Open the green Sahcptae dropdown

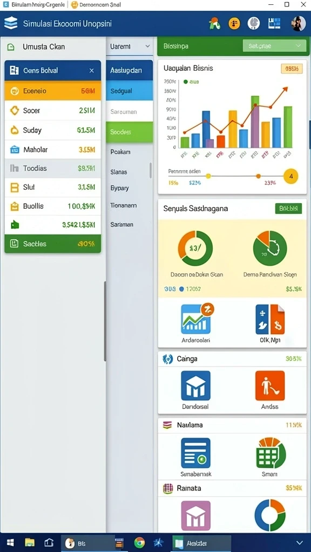(x=275, y=46)
